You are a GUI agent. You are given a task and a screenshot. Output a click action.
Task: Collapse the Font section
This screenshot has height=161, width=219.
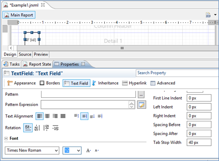(6, 138)
